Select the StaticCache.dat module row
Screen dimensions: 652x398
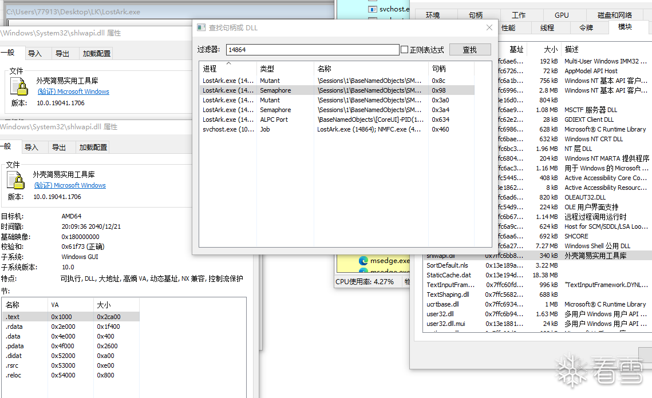[x=538, y=275]
